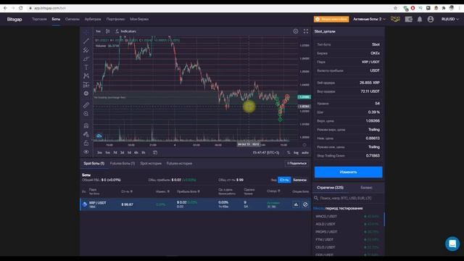The height and width of the screenshot is (261, 464).
Task: Switch to Стратегии (325) tab
Action: 330,188
